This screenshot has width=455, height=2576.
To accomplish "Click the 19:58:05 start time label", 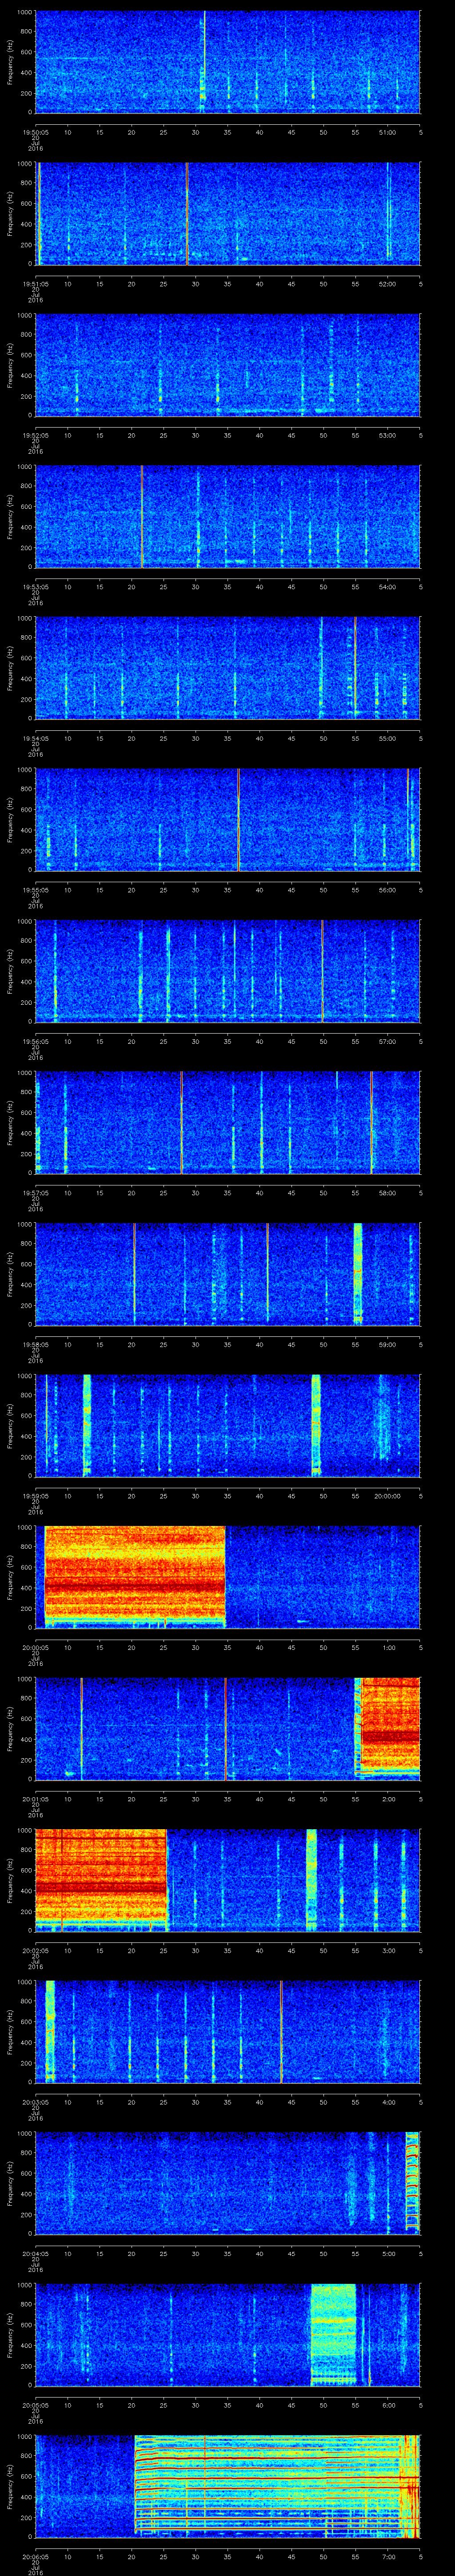I will pos(35,1344).
